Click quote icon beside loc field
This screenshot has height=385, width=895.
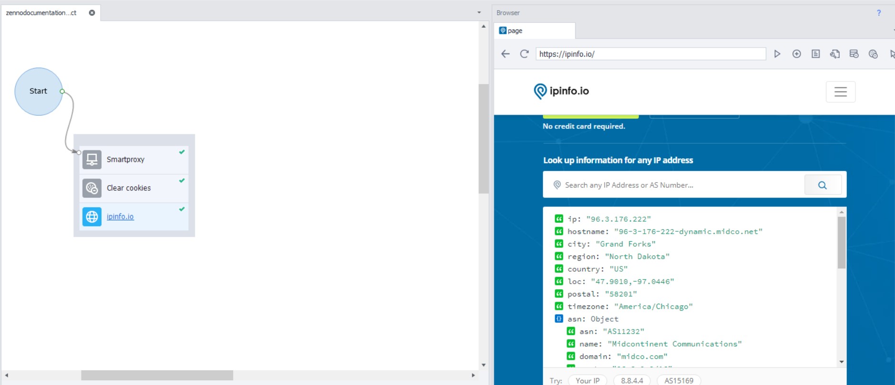tap(559, 281)
